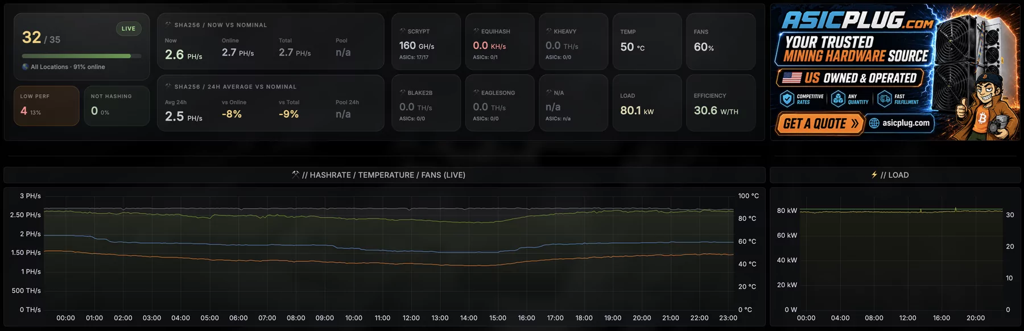The width and height of the screenshot is (1024, 331).
Task: Click the EQUIHASH tile pickaxe icon
Action: (476, 31)
